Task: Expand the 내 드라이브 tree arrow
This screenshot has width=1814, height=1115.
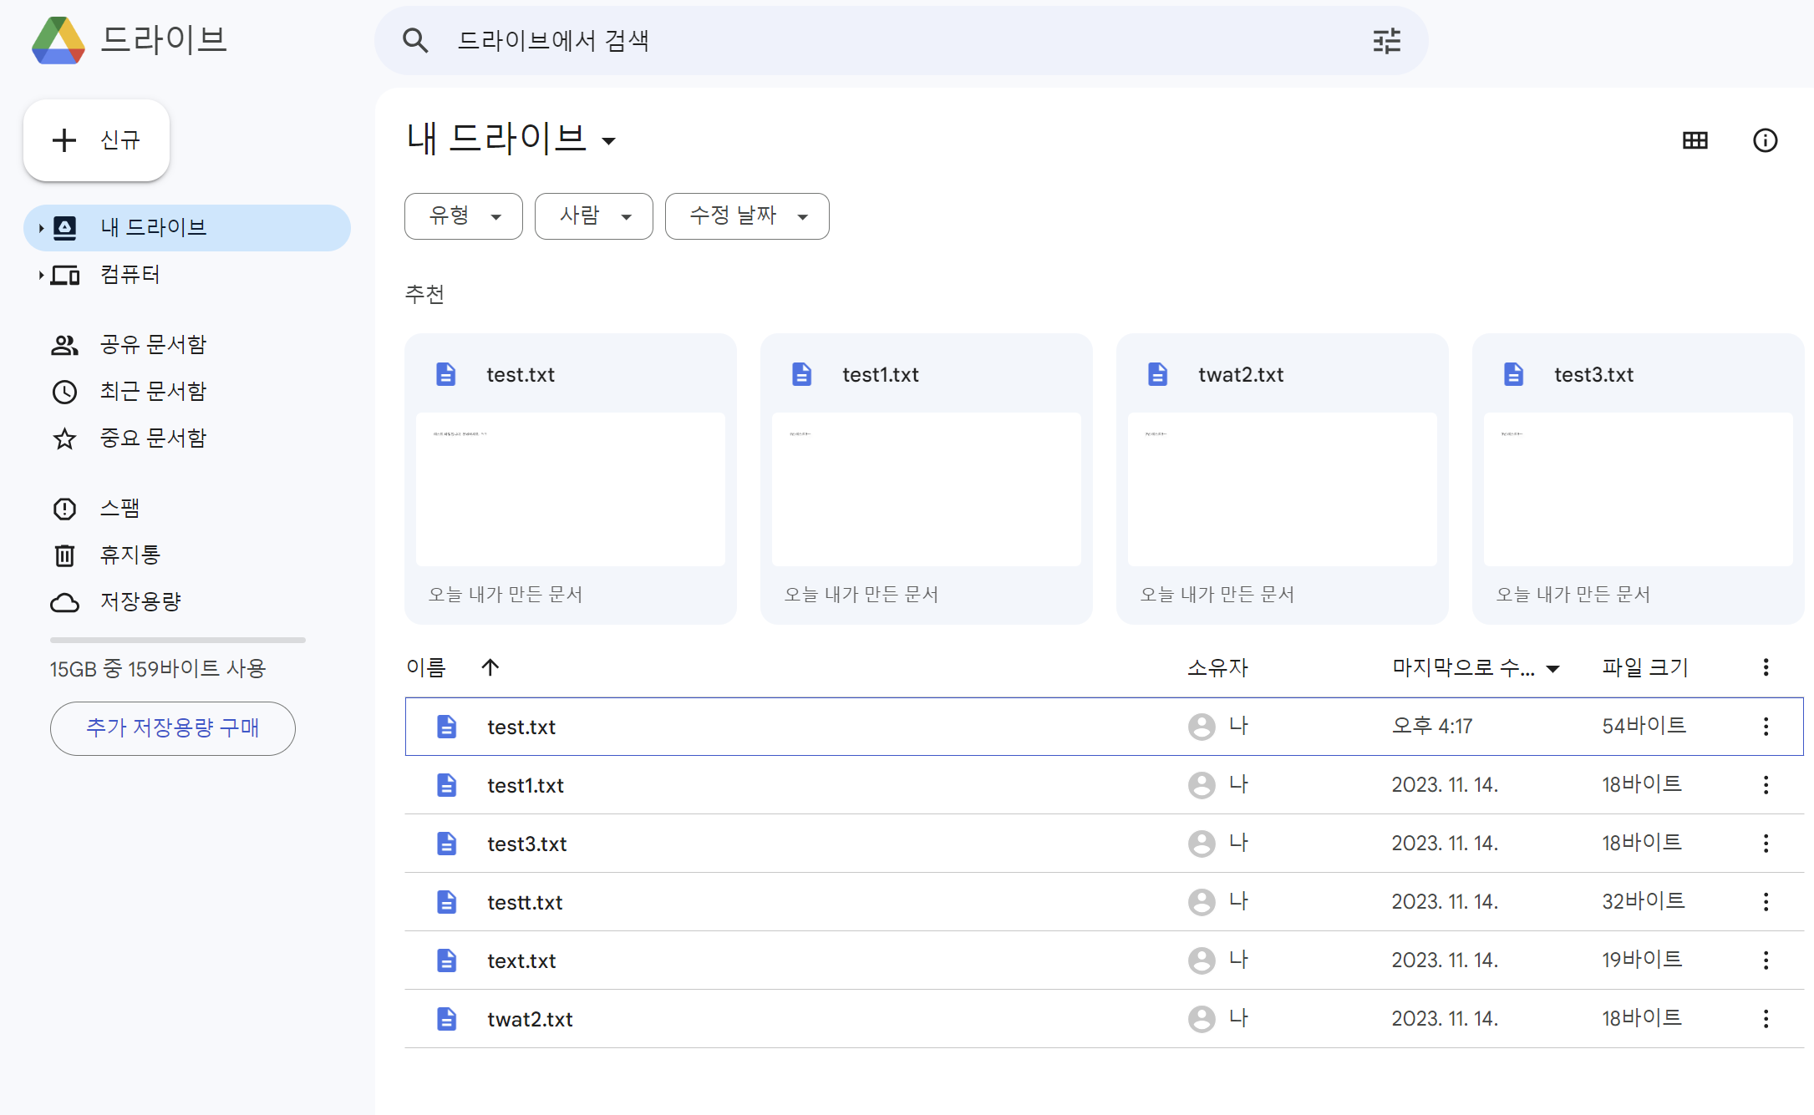Action: coord(40,228)
